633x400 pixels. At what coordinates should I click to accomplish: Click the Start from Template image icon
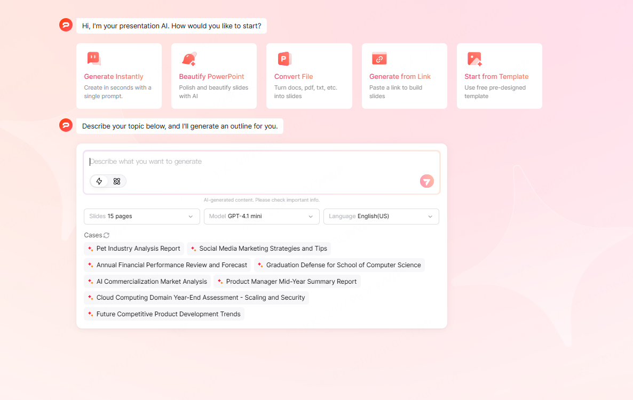pos(474,59)
